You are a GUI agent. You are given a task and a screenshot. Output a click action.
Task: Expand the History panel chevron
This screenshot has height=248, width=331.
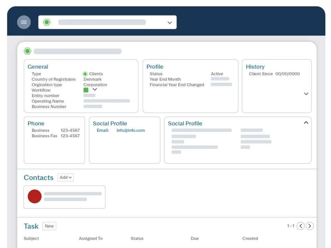coord(306,94)
